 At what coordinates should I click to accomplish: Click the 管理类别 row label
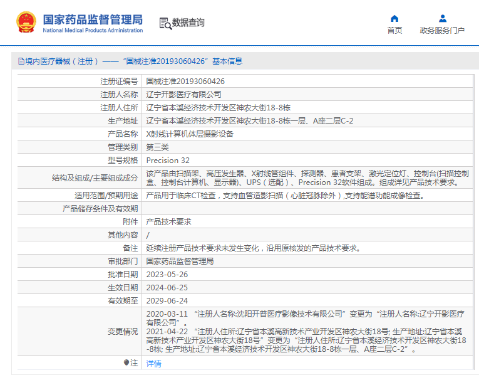pos(123,147)
